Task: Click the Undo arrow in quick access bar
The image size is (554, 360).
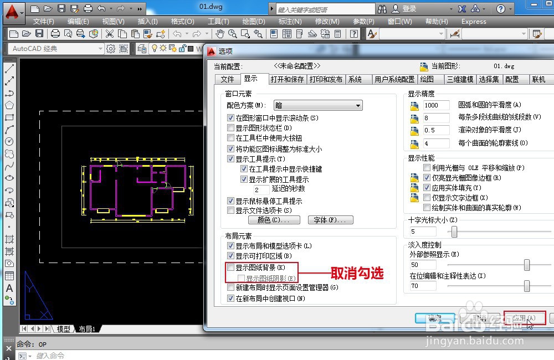Action: click(x=101, y=8)
